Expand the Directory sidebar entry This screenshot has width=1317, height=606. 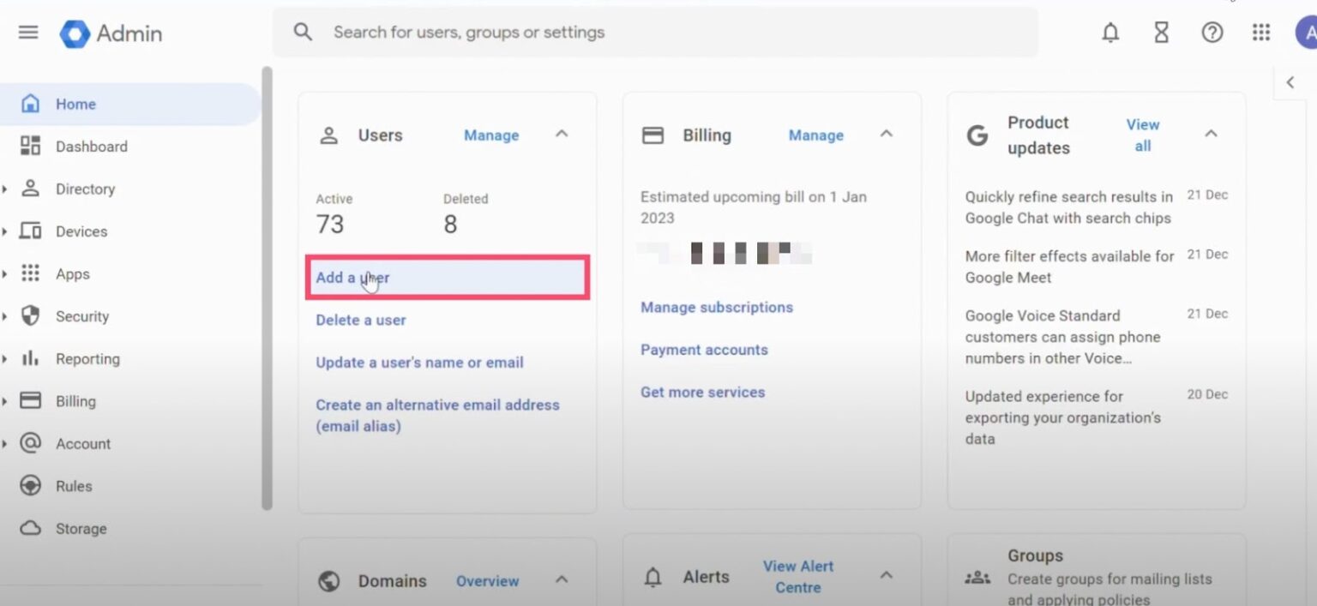pos(86,189)
